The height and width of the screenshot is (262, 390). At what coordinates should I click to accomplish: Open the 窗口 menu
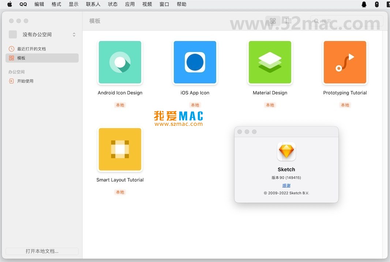(164, 4)
